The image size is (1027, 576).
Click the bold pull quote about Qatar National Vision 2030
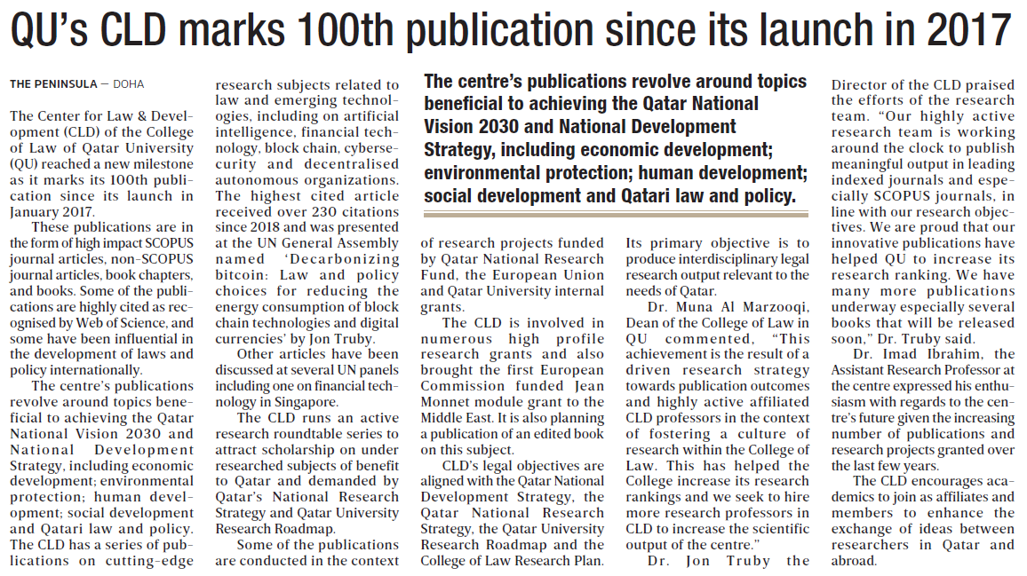pyautogui.click(x=616, y=138)
